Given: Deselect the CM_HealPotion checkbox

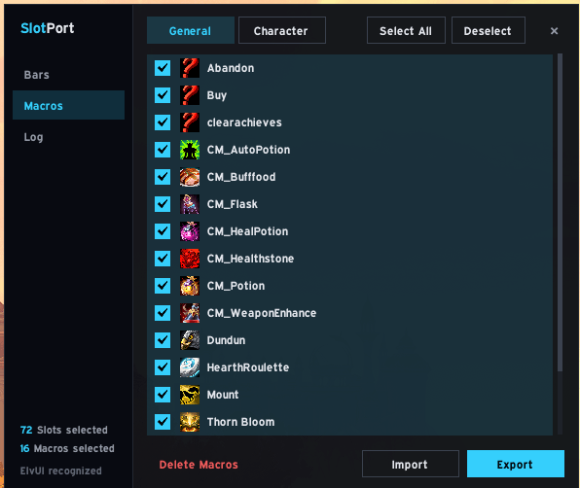Looking at the screenshot, I should click(163, 231).
